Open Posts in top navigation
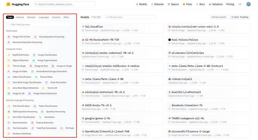 [x=187, y=4]
